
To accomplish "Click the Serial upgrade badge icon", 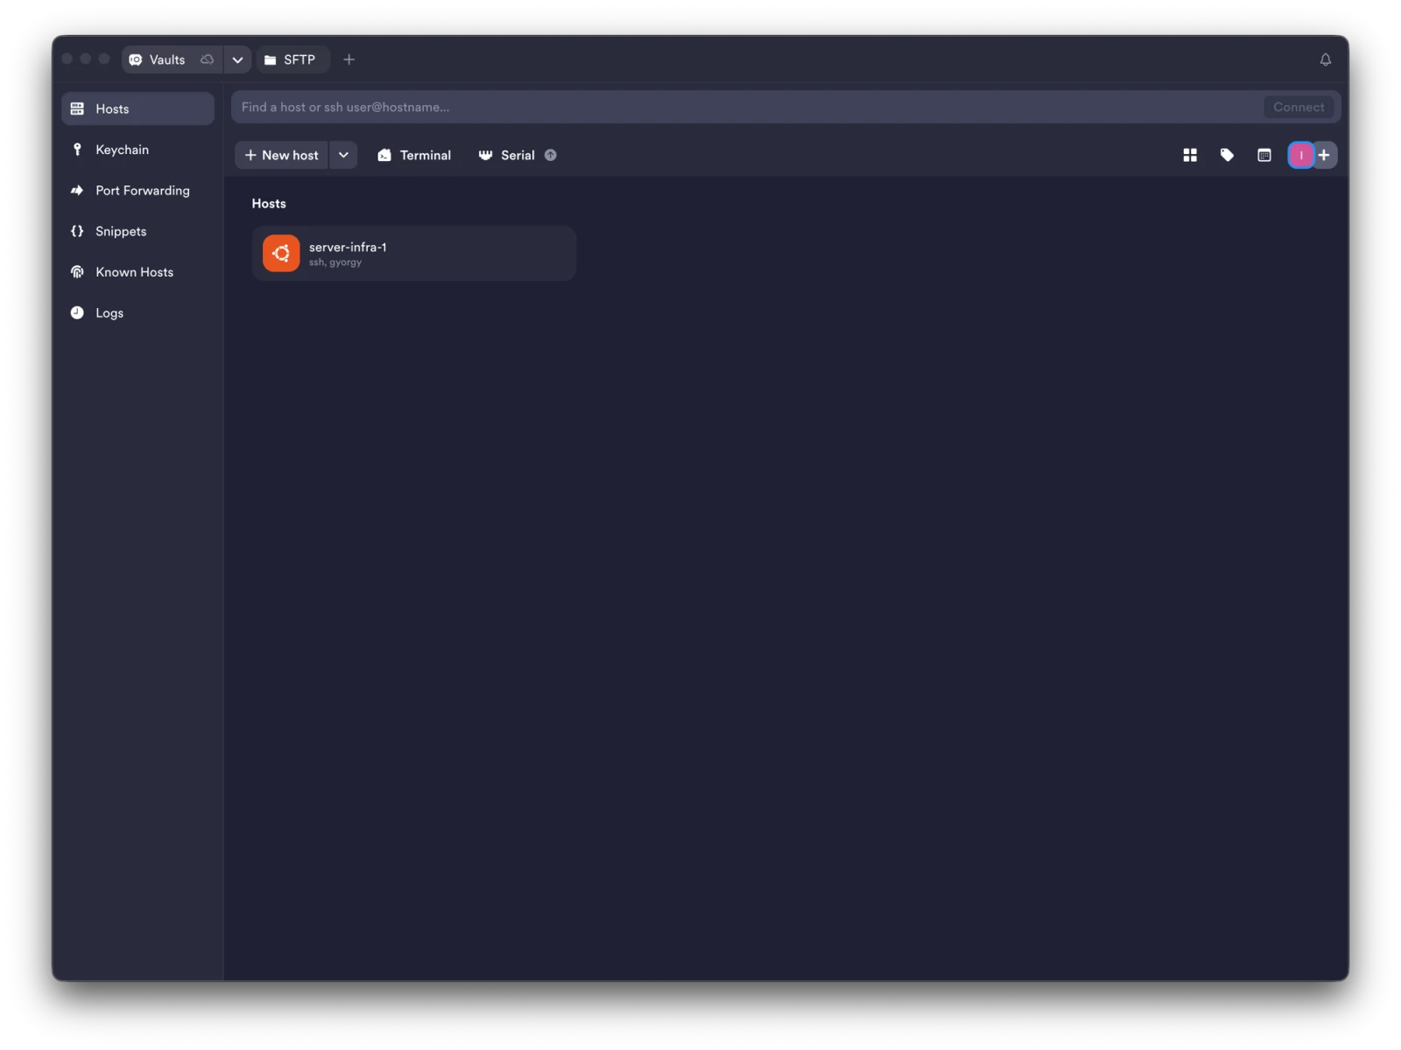I will (x=551, y=155).
